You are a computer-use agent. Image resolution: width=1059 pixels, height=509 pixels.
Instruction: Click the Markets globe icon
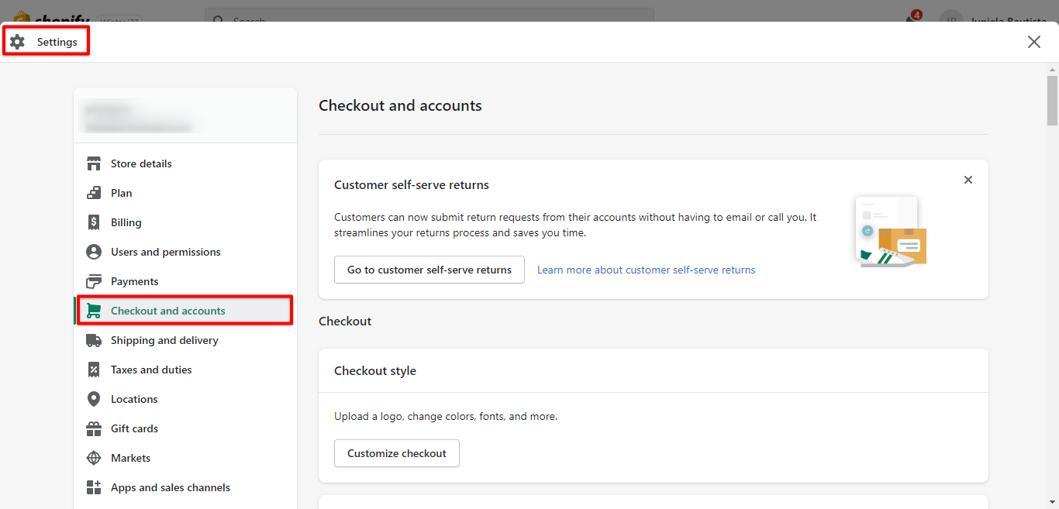(94, 458)
